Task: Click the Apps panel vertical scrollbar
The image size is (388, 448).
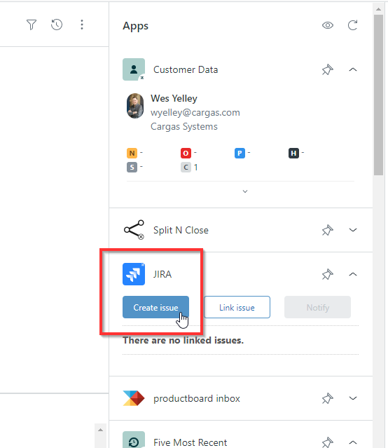Action: point(379,94)
